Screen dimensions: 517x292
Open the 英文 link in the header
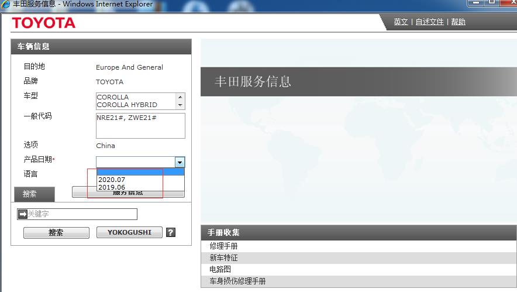(401, 22)
